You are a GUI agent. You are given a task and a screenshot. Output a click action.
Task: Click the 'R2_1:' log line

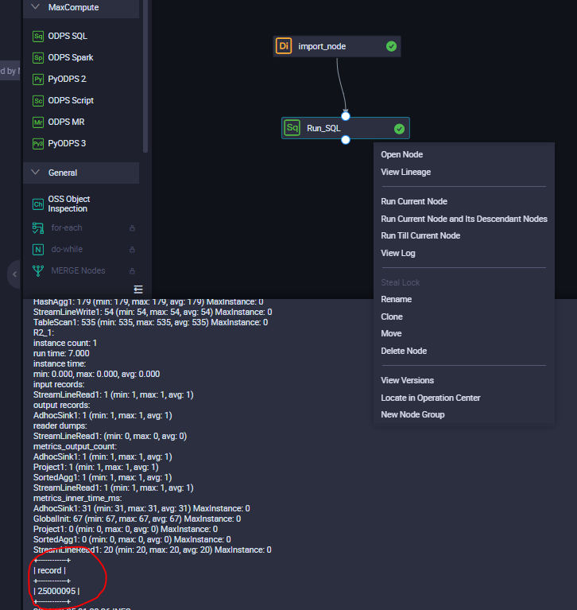pyautogui.click(x=44, y=332)
